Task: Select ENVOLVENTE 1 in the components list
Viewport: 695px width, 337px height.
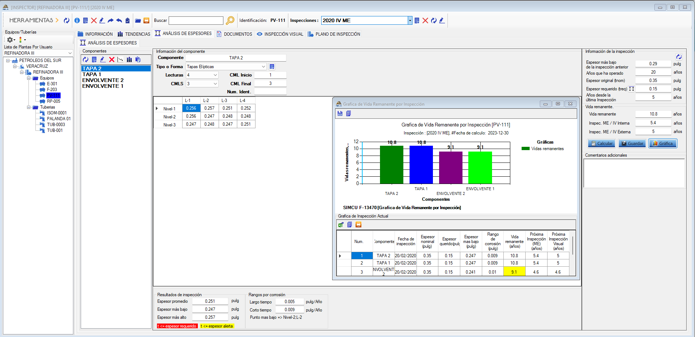Action: click(x=103, y=86)
